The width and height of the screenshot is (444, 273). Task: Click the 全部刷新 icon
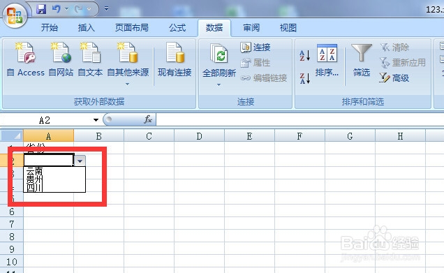[x=219, y=54]
